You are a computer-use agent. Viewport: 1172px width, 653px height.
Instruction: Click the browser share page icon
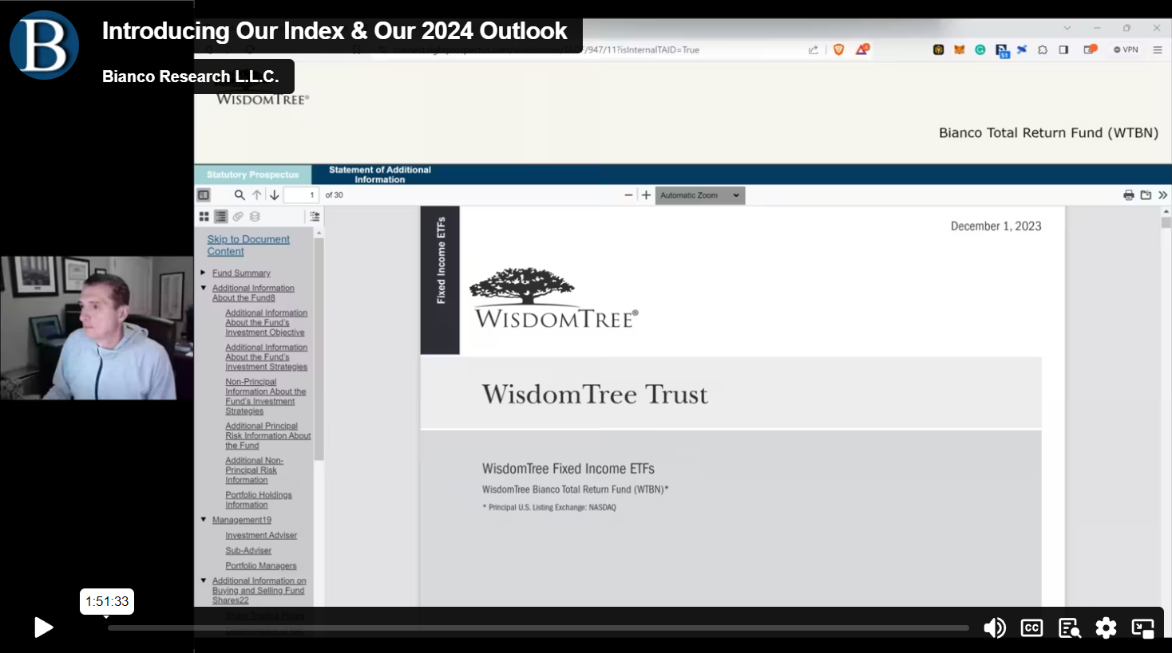(x=814, y=49)
